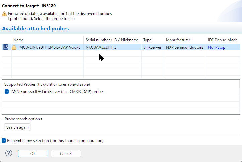Open the Non-Stop IDE Debug Mode selector
This screenshot has height=162, width=242.
click(x=217, y=47)
